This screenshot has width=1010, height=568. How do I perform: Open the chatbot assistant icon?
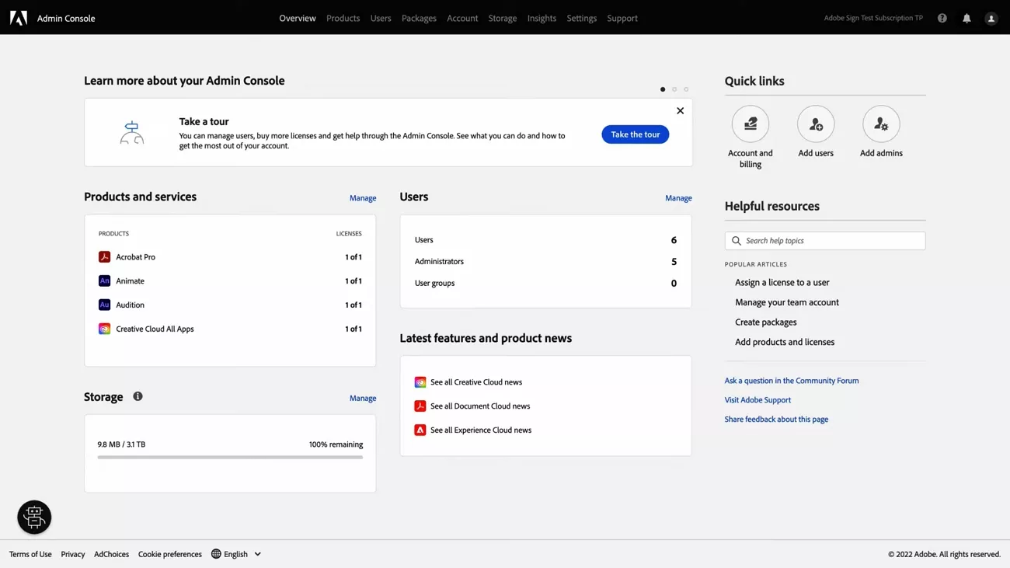pos(34,517)
